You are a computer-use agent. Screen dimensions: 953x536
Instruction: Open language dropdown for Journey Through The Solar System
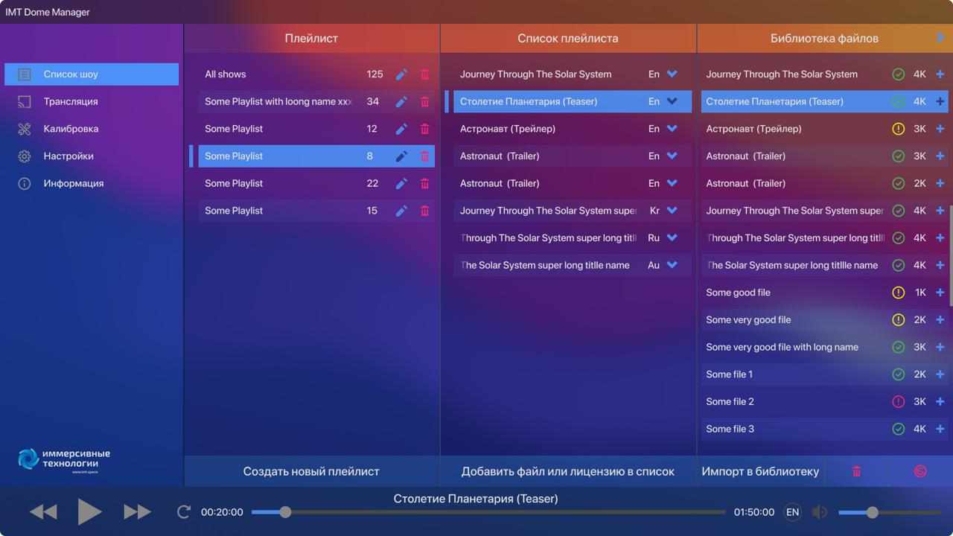[672, 74]
